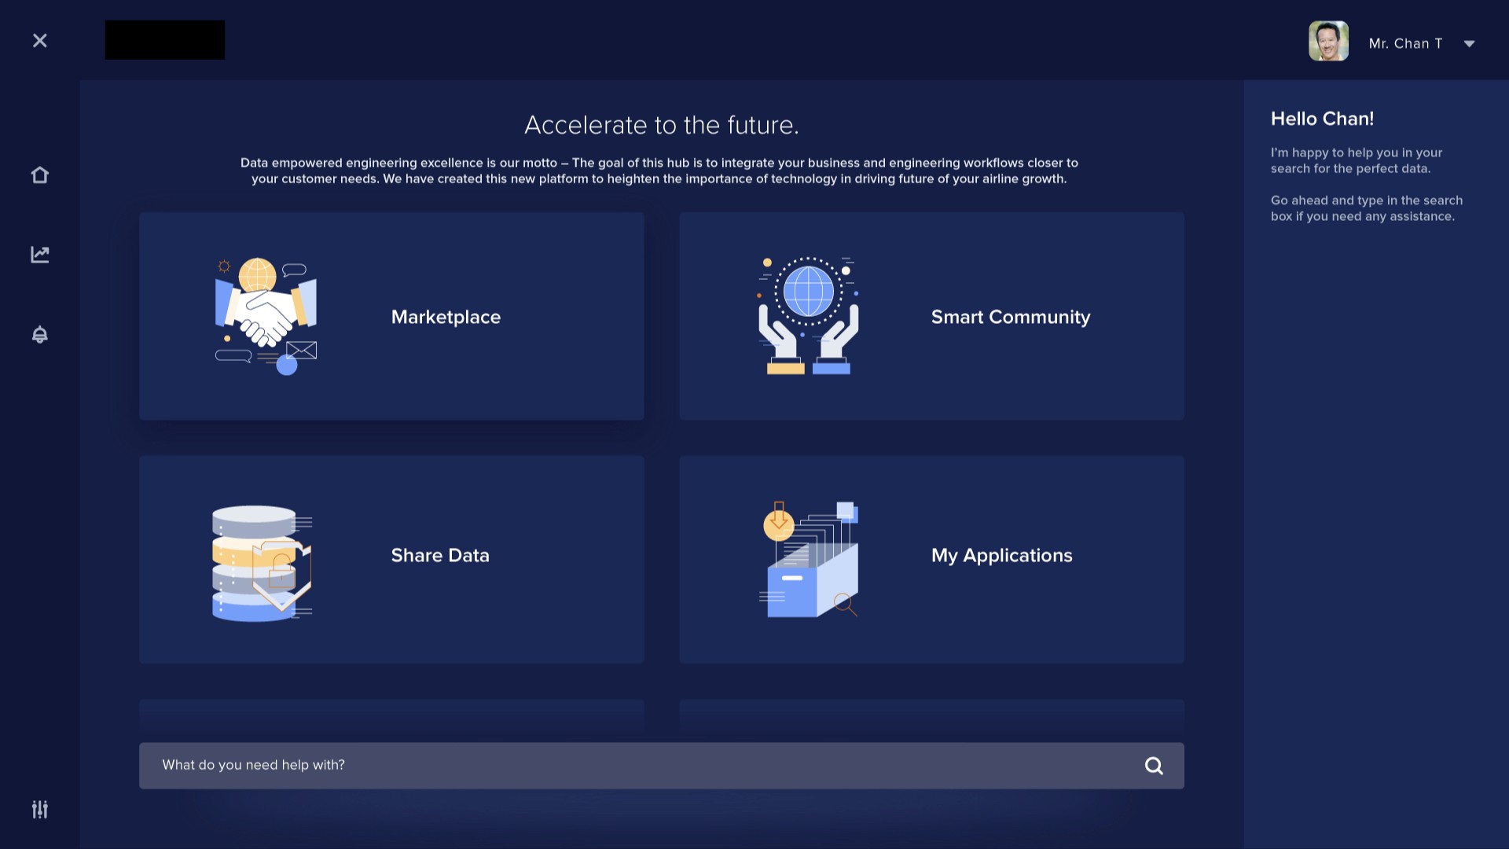The width and height of the screenshot is (1509, 849).
Task: Expand the dropdown next to Mr. Chan T
Action: click(1470, 44)
